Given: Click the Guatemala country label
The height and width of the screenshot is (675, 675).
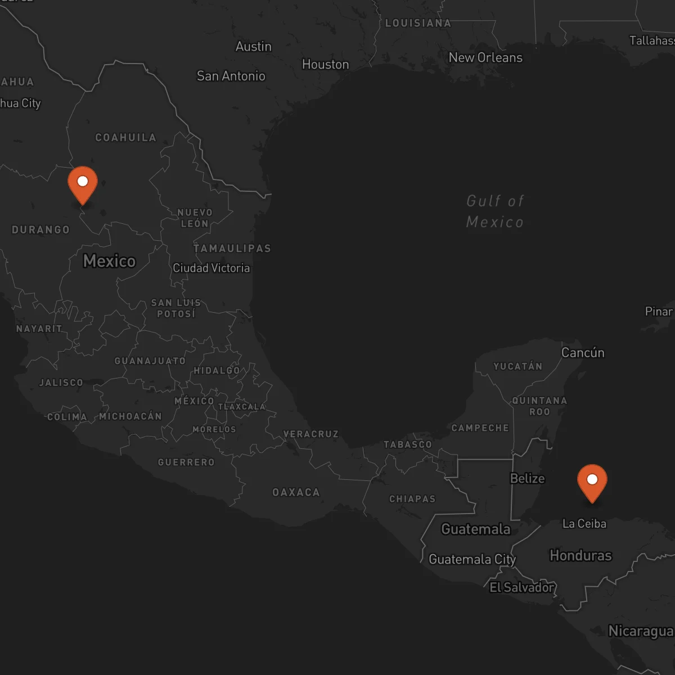Looking at the screenshot, I should [x=476, y=529].
